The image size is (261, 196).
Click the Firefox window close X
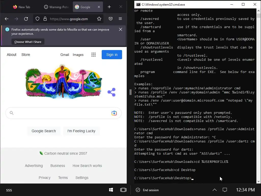point(121,7)
